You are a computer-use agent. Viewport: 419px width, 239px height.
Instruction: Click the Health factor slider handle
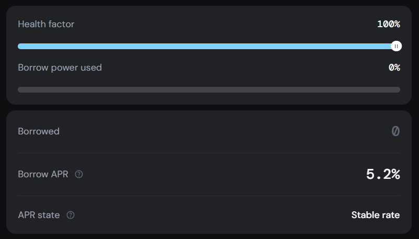(x=396, y=47)
